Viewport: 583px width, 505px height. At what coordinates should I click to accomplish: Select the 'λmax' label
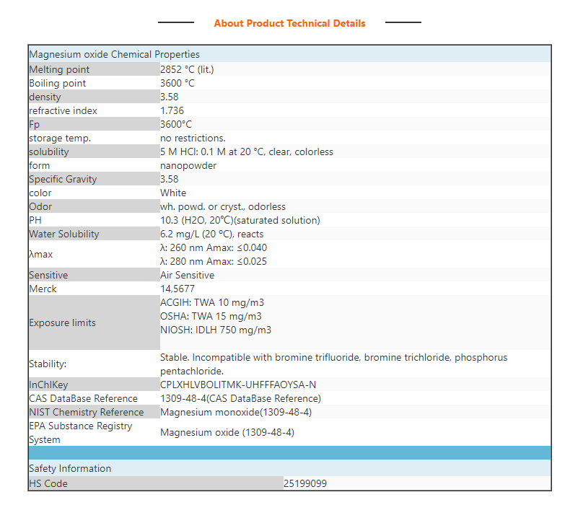point(41,255)
